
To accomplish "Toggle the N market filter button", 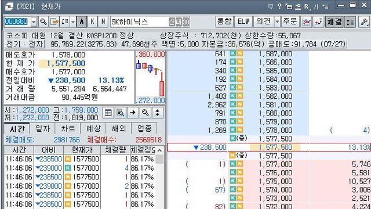I will coord(103,22).
